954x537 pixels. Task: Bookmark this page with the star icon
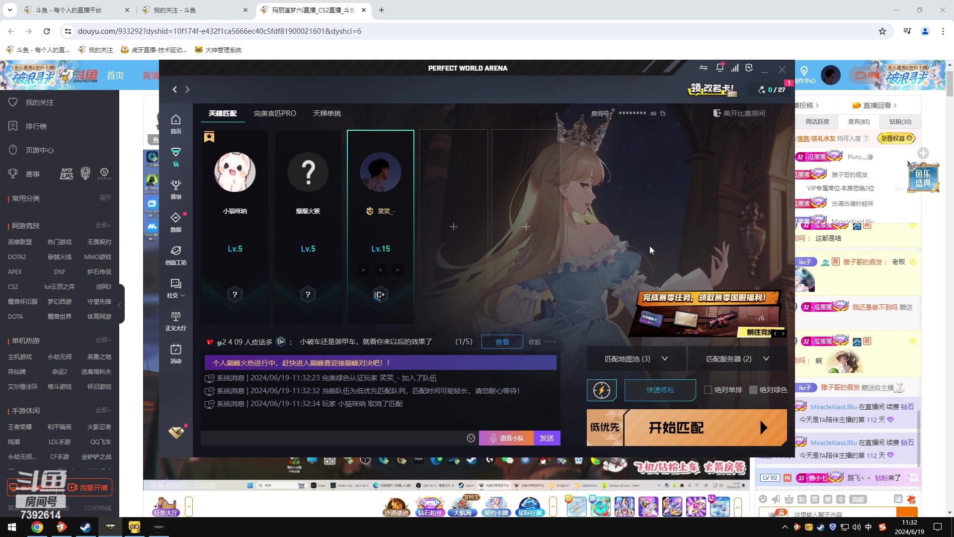coord(882,31)
